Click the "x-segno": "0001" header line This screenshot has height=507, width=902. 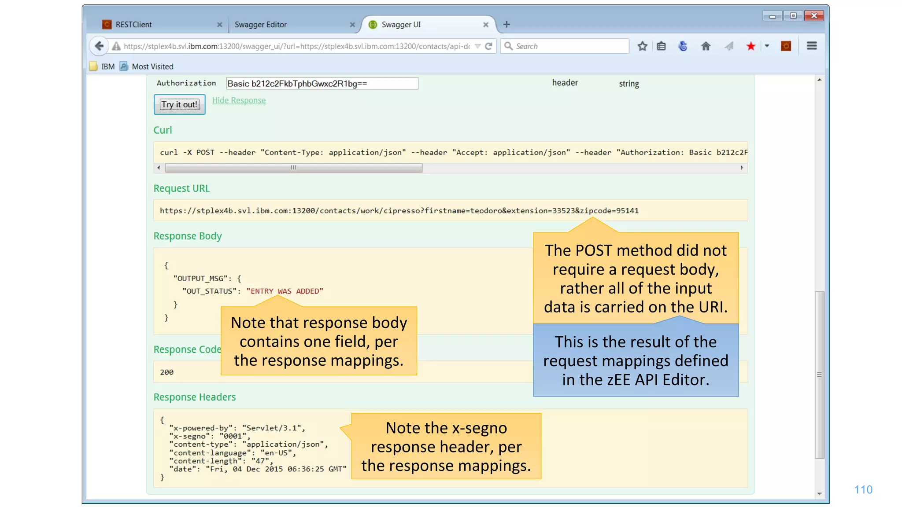click(210, 436)
